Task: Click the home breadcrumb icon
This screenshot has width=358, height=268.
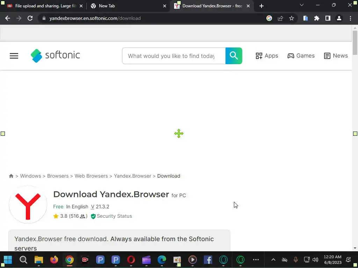Action: [11, 176]
